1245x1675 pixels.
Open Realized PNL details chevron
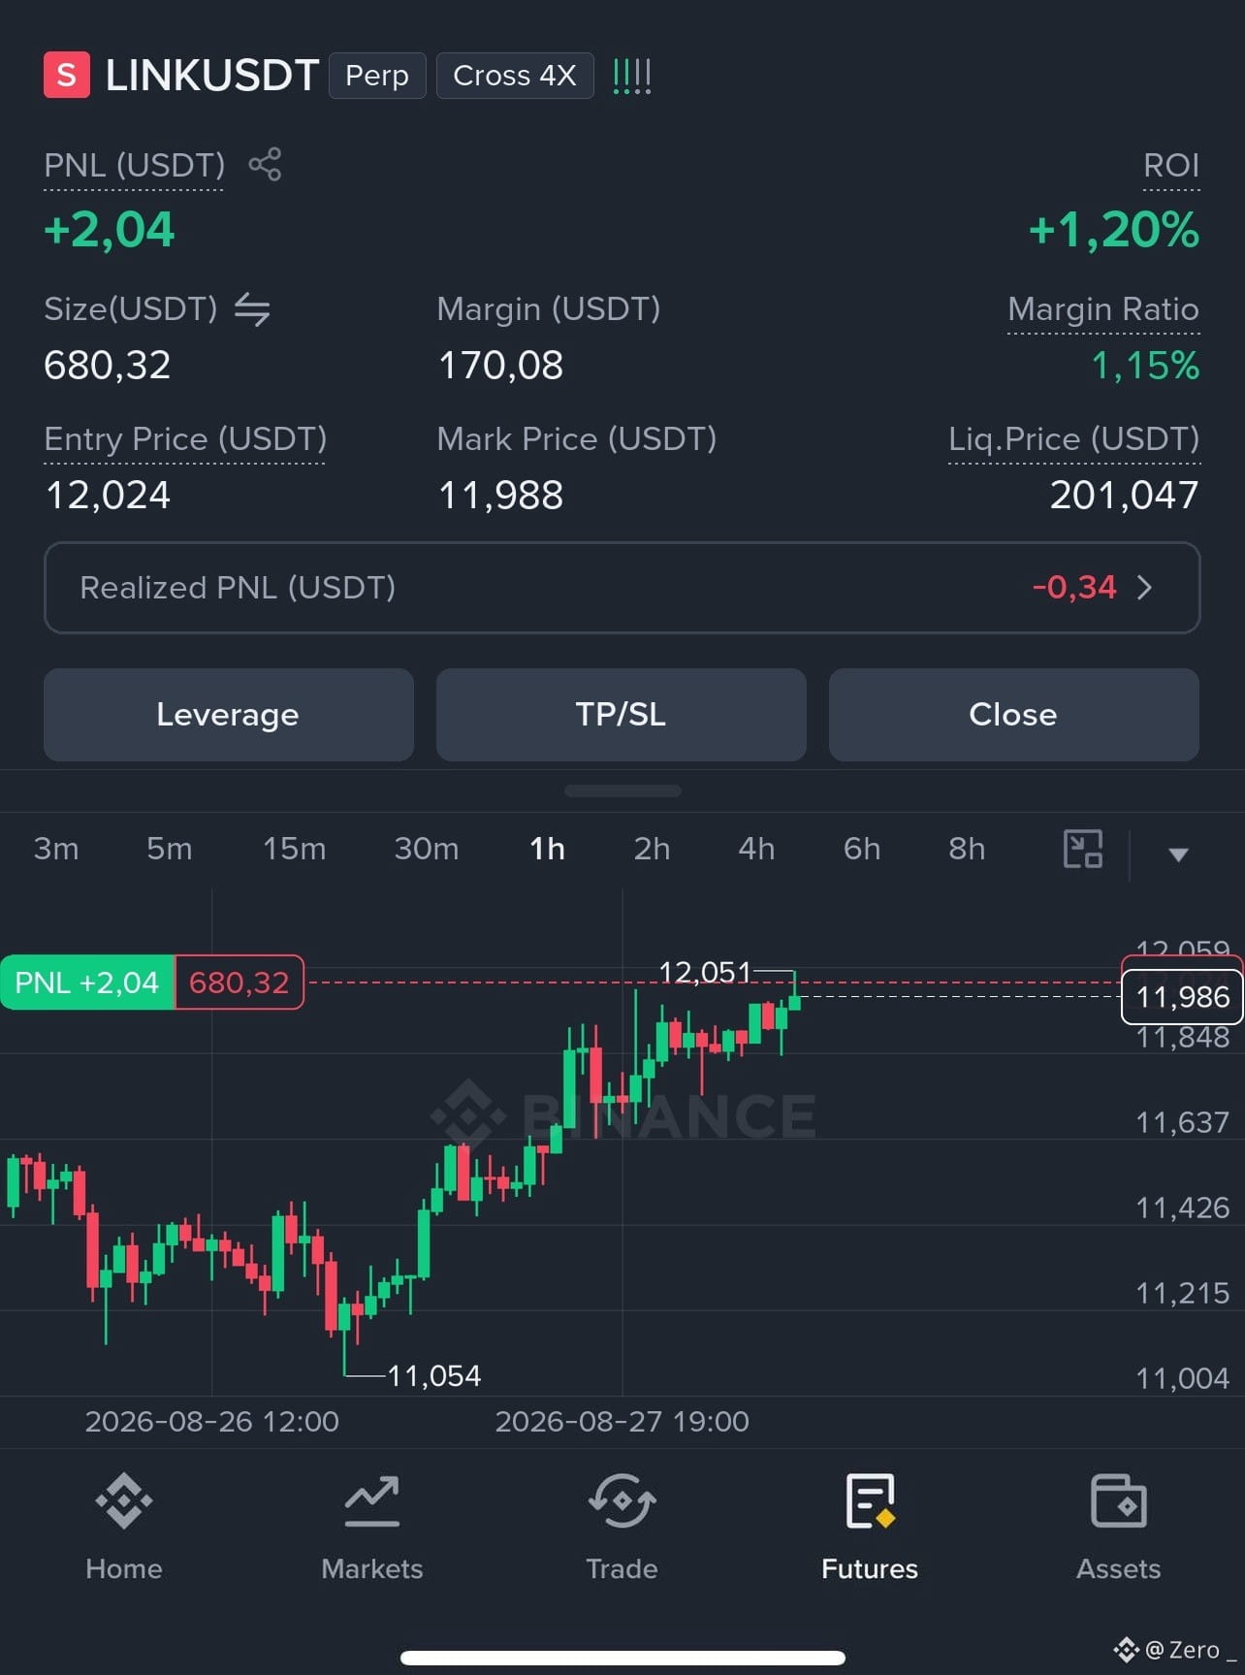[x=1145, y=588]
